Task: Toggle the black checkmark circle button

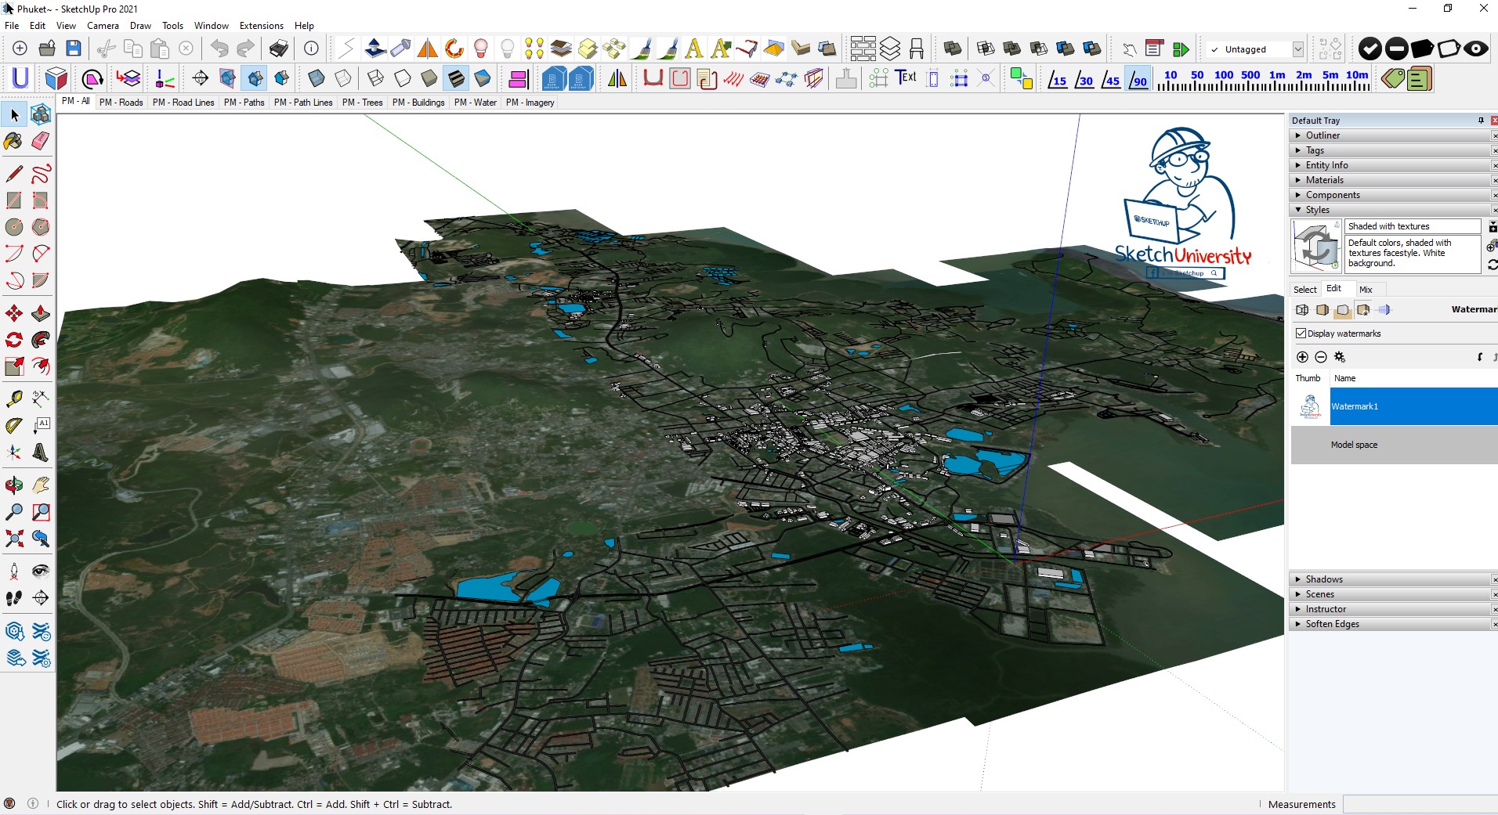Action: (x=1370, y=49)
